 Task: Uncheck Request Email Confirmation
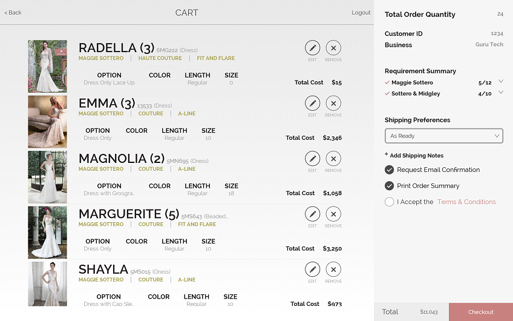click(390, 170)
